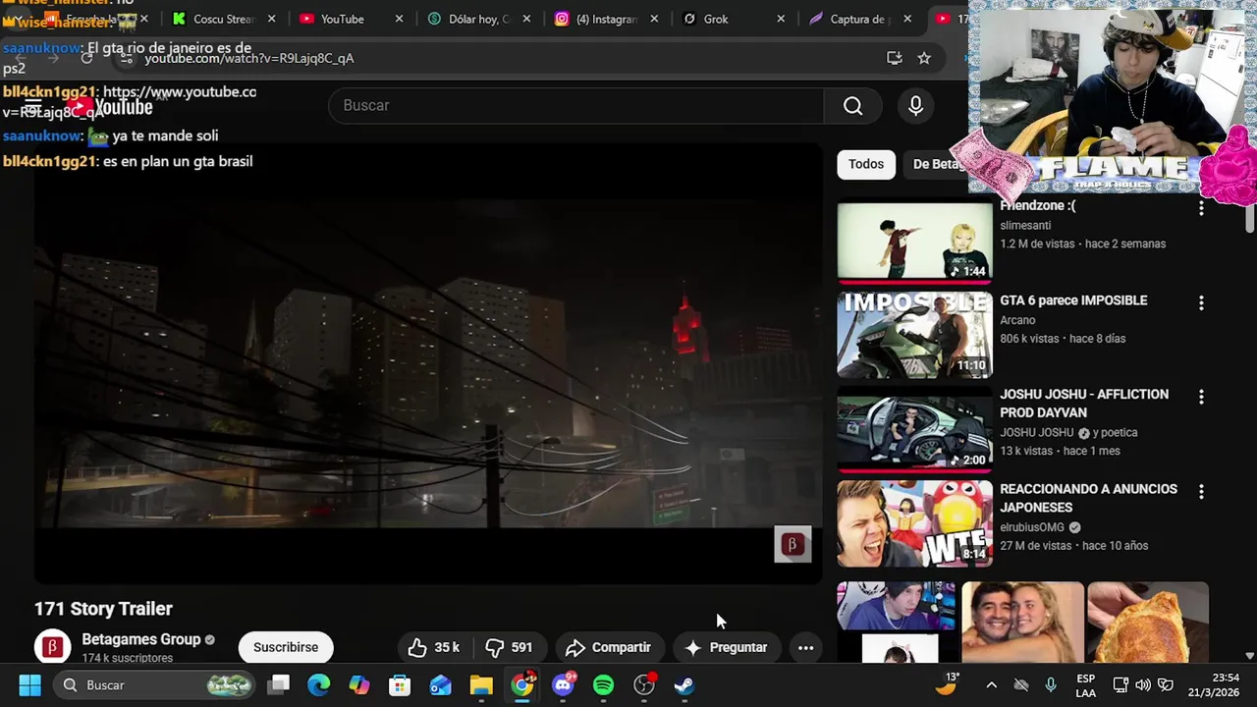Open the ESP LAA language switcher

[1085, 685]
